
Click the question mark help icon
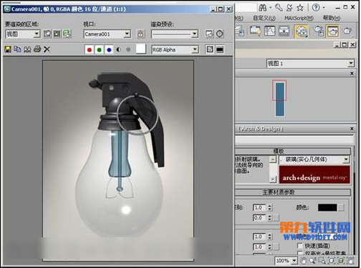[x=316, y=8]
